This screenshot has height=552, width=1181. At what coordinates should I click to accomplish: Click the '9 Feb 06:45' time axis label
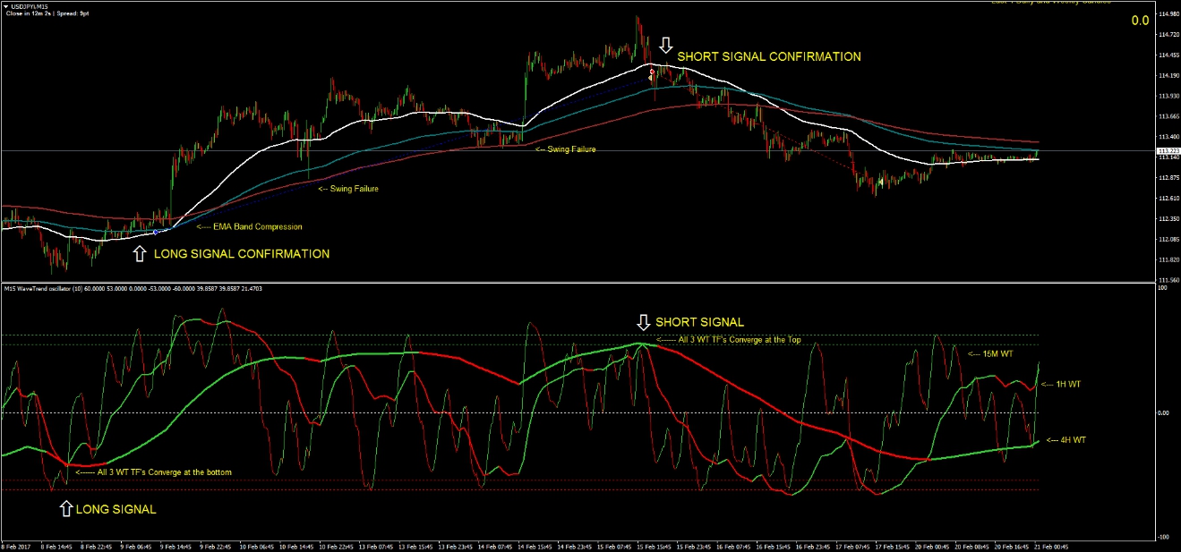point(134,546)
